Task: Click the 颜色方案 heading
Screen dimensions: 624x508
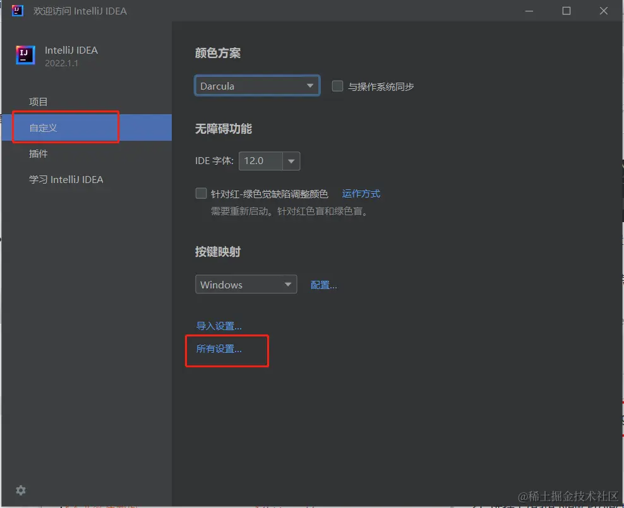Action: [218, 53]
